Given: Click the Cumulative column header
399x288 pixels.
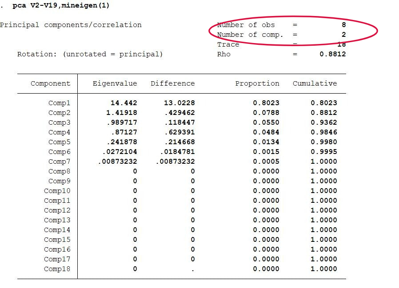Looking at the screenshot, I should [x=315, y=83].
